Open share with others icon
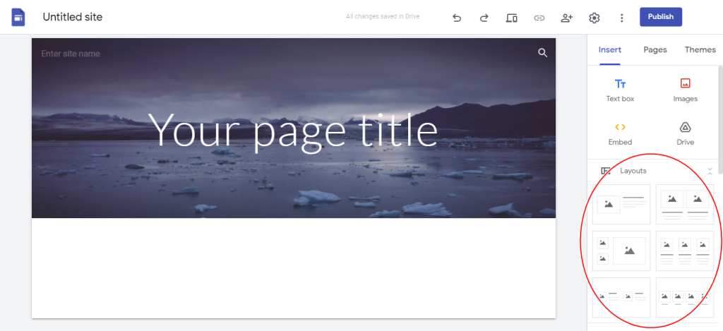The height and width of the screenshot is (331, 723). [x=567, y=18]
